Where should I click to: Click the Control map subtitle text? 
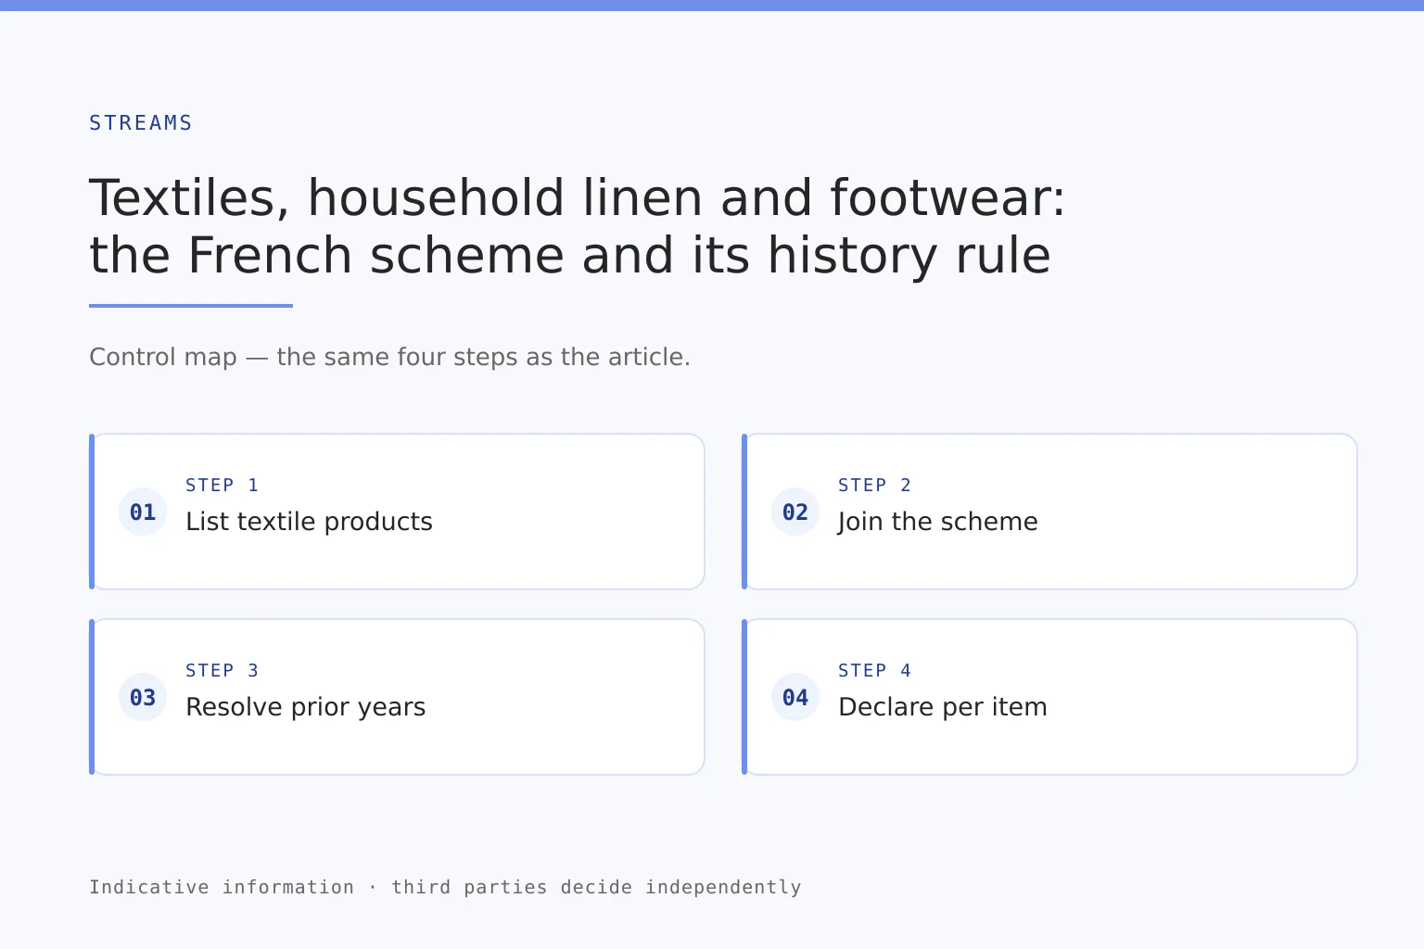389,357
